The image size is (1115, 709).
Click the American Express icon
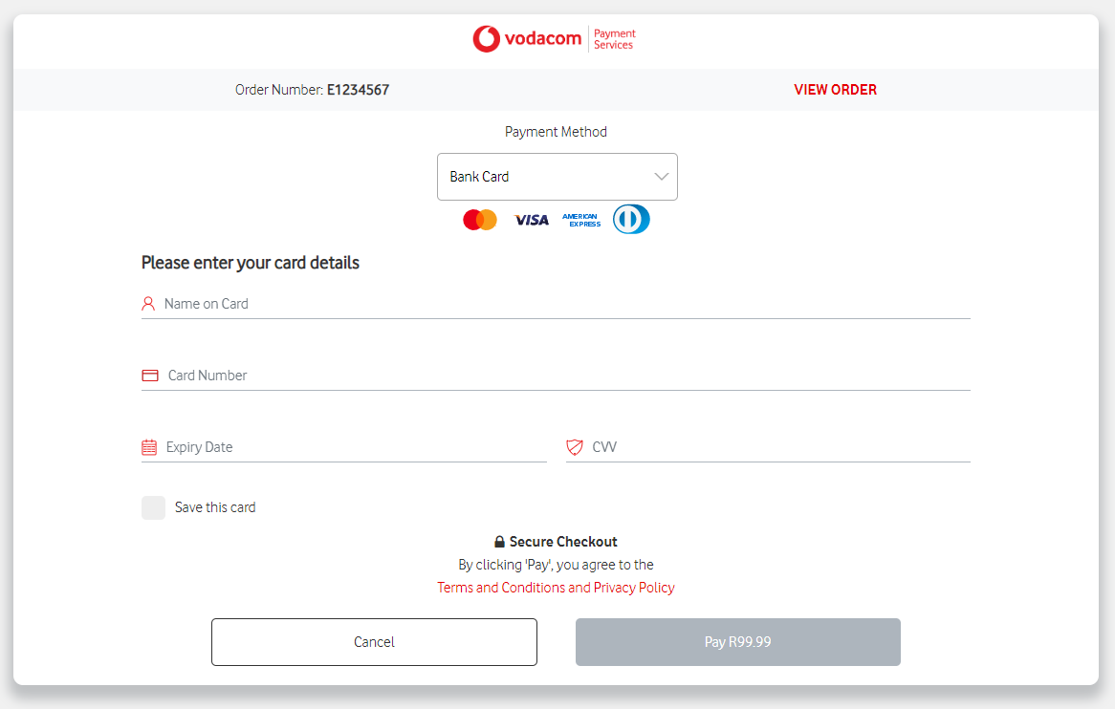pyautogui.click(x=581, y=219)
